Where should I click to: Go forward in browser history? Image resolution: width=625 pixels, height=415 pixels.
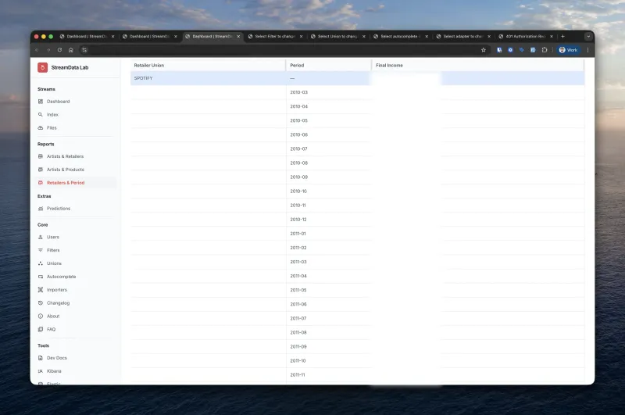(48, 50)
